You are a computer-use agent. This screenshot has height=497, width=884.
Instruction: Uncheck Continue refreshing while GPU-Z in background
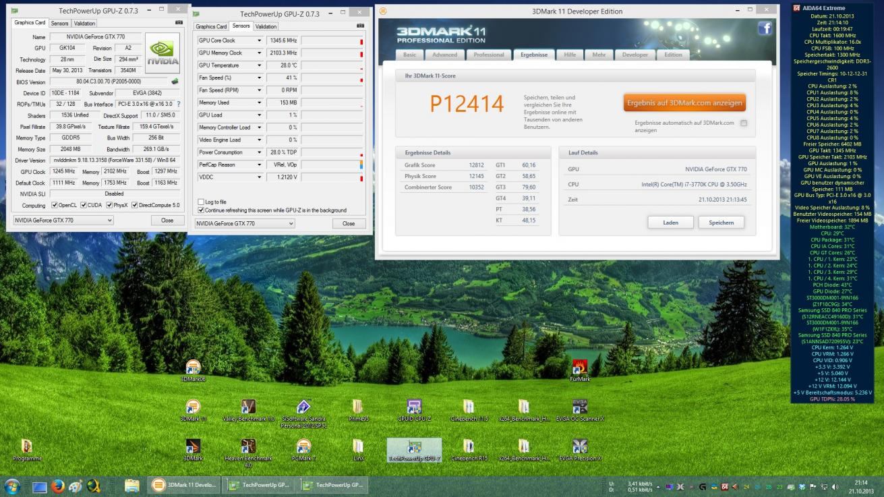pos(201,210)
